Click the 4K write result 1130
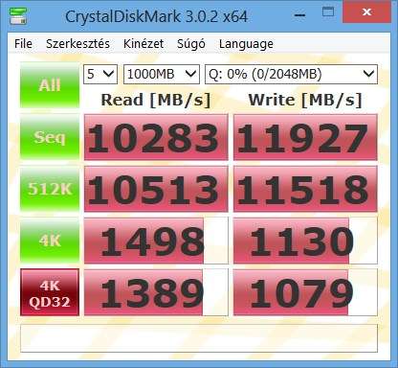 point(305,241)
